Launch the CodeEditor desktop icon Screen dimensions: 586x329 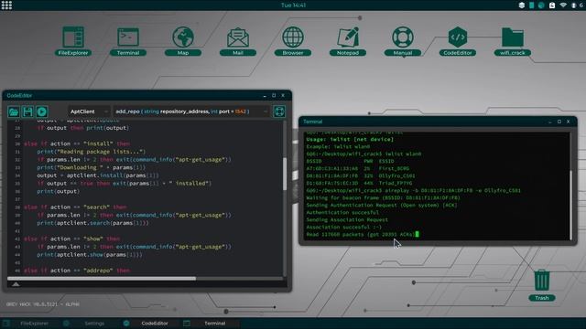[458, 41]
